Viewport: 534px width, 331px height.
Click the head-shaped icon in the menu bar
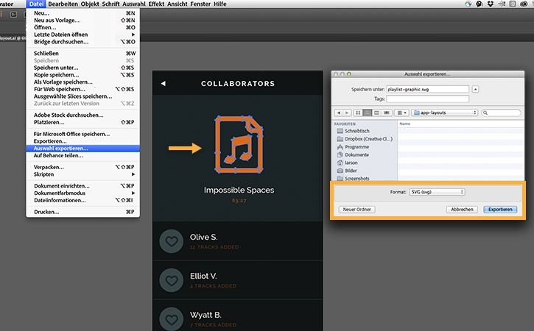(x=479, y=4)
